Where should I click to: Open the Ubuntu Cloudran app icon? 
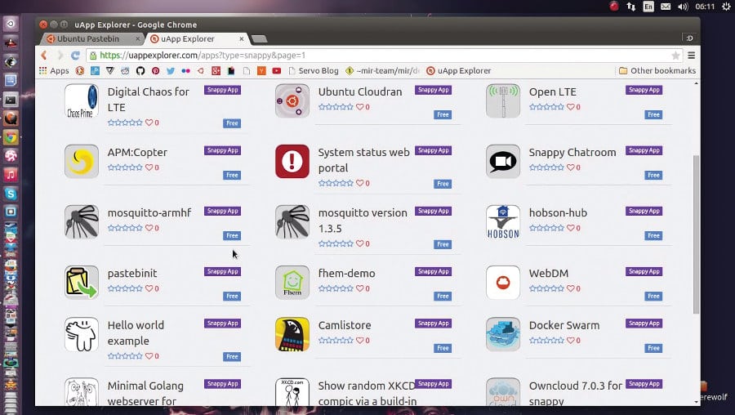coord(292,101)
